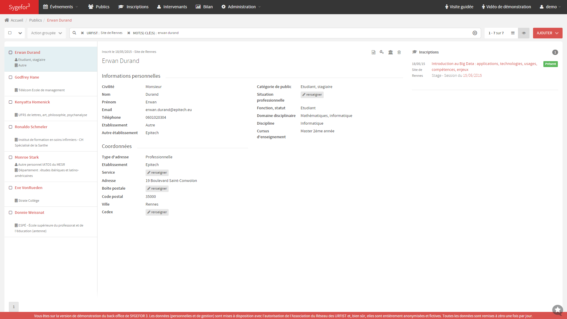567x319 pixels.
Task: Tick the checkbox beside Monroe Stark
Action: coord(11,157)
